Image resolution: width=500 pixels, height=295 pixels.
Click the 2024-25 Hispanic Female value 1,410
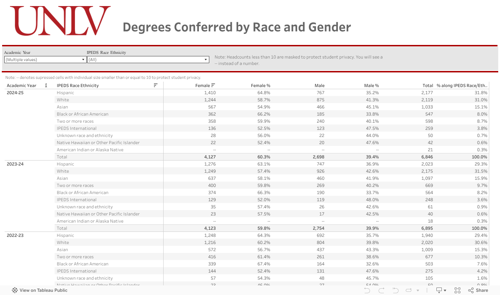(x=210, y=93)
